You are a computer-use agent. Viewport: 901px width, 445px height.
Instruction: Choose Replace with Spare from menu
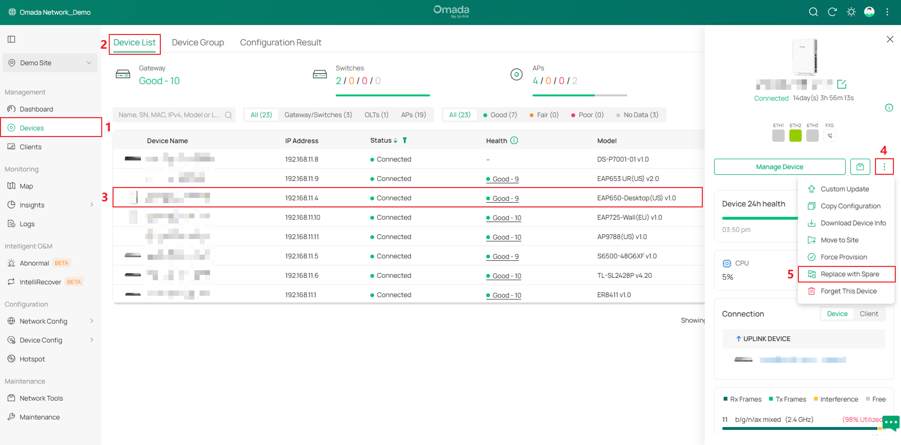(x=847, y=274)
